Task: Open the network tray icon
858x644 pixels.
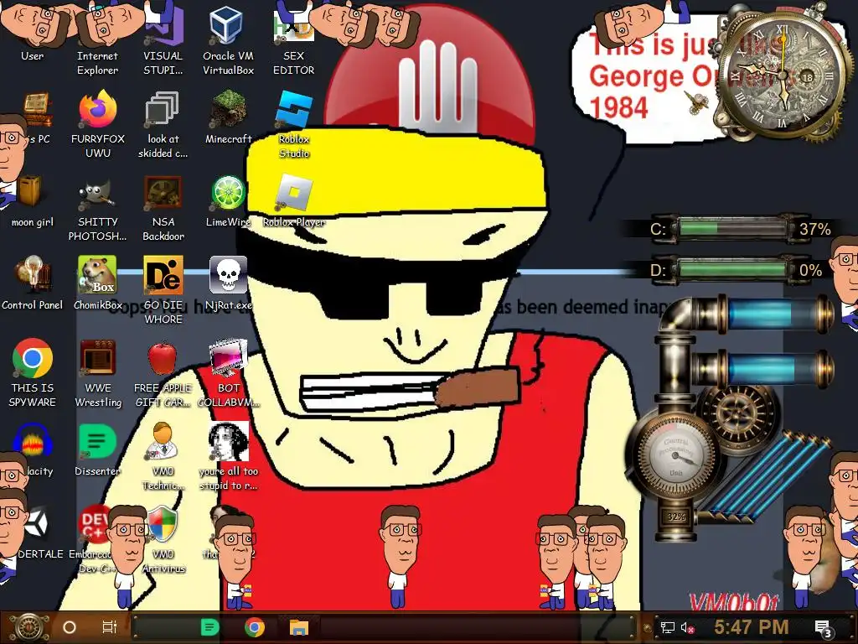Action: click(x=667, y=627)
